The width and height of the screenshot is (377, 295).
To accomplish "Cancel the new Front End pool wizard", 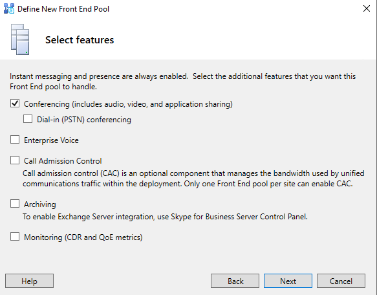I will click(x=341, y=281).
